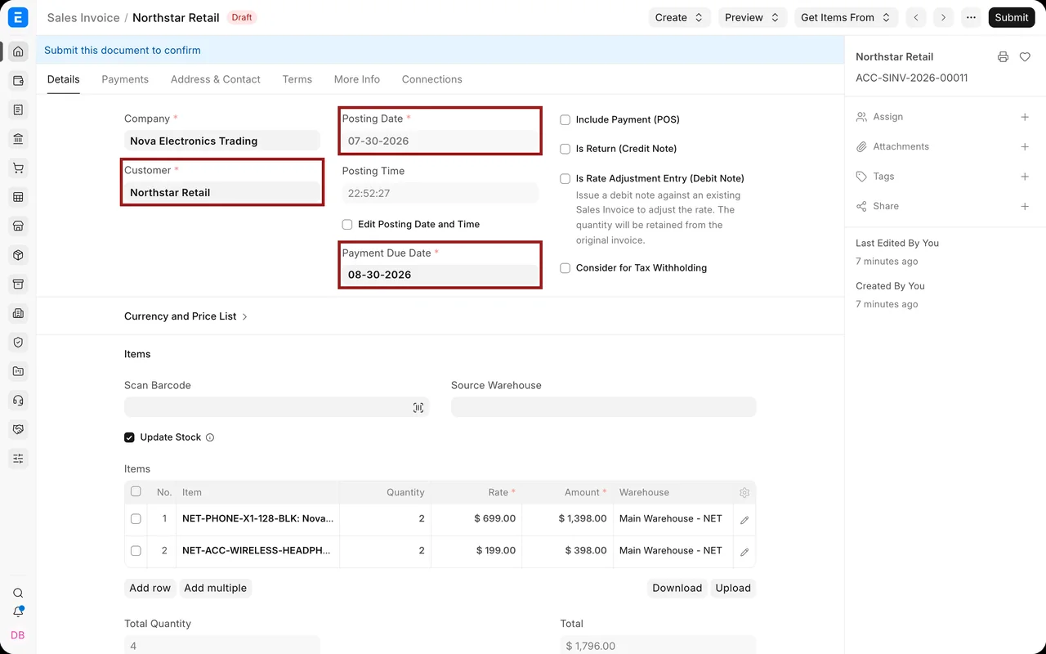
Task: Click the search magnifier icon in sidebar
Action: click(18, 594)
